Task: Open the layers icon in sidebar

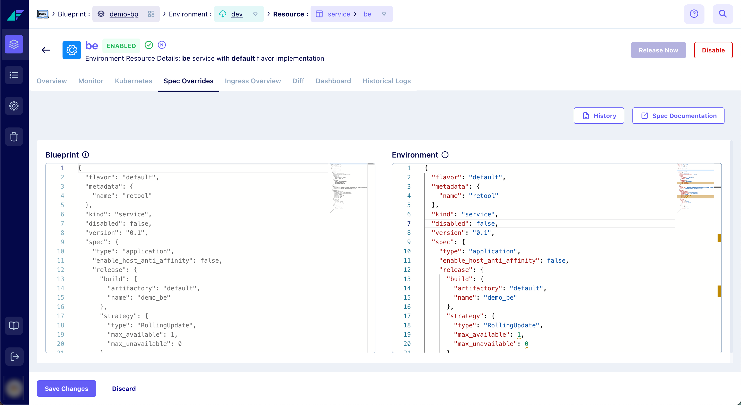Action: [x=14, y=44]
